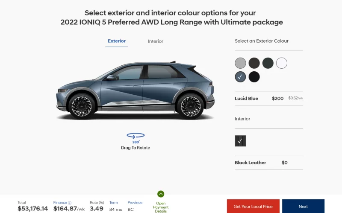Choose the black exterior colour swatch
Image resolution: width=342 pixels, height=213 pixels.
tap(254, 77)
